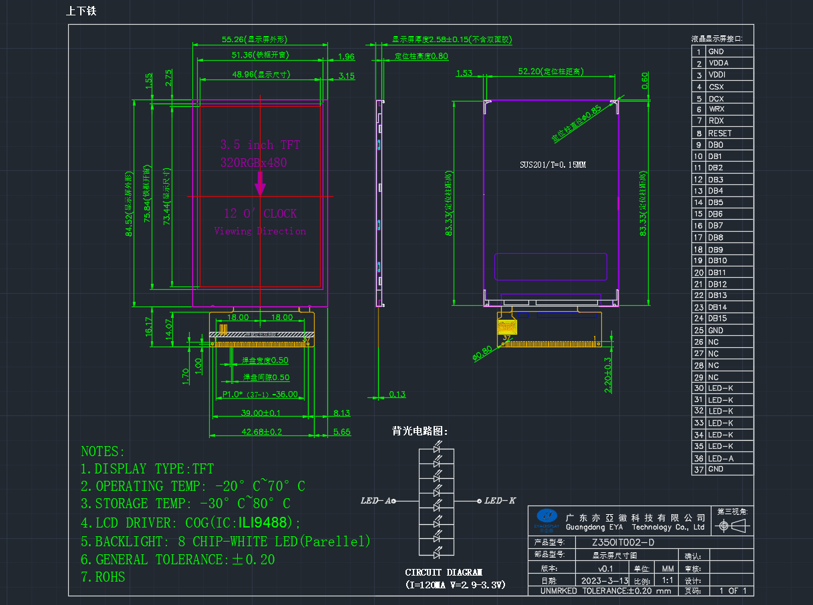Select the "51.36(铁框开窗)" dimension
Viewport: 813px width, 605px height.
261,55
